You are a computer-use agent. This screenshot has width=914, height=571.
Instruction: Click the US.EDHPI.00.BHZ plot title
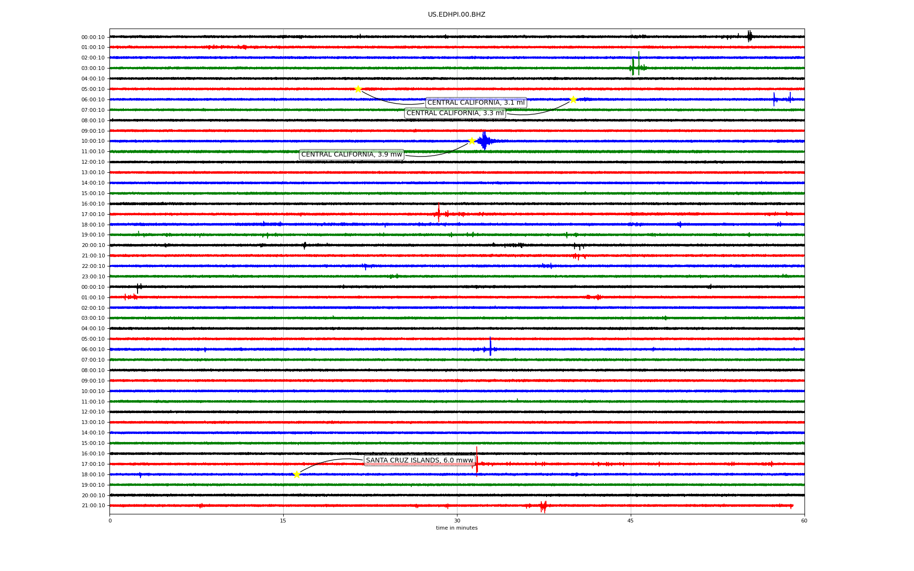[457, 15]
